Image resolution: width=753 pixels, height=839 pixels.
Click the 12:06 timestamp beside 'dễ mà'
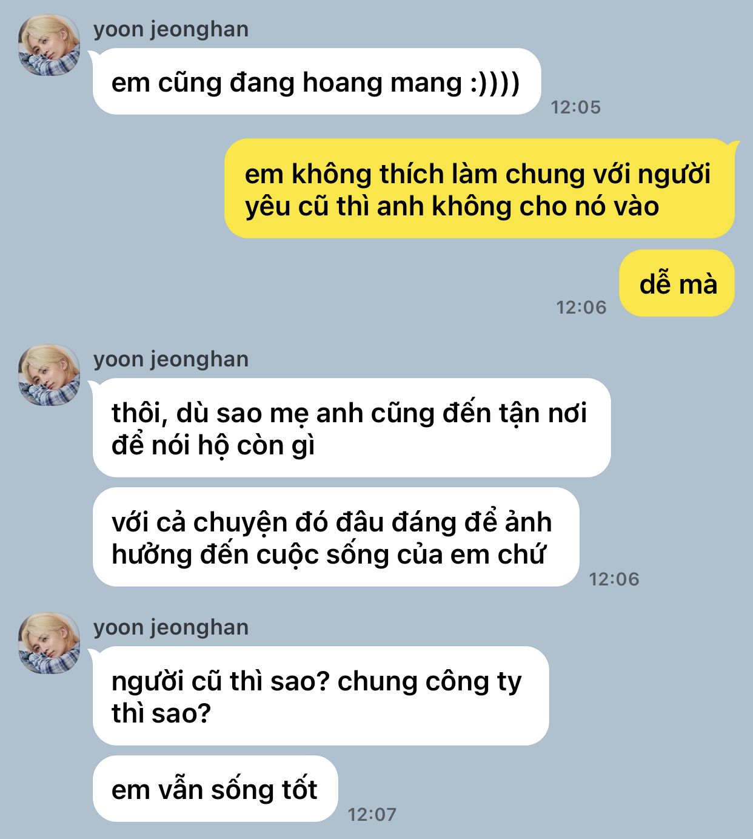581,308
